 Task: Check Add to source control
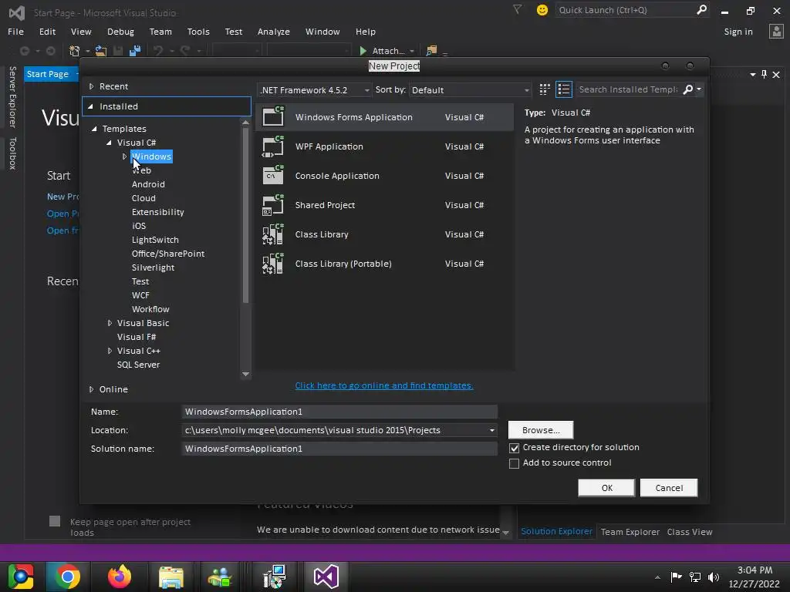coord(514,463)
